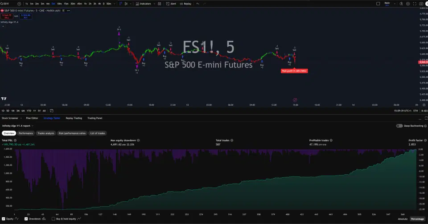Viewport: 428px width, 224px height.
Task: Click the Total P&L info icon
Action: pyautogui.click(x=15, y=140)
